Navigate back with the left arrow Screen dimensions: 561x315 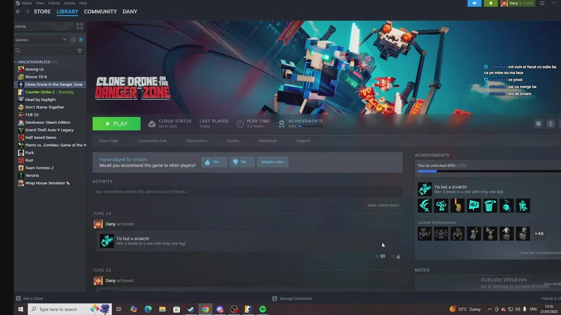(x=18, y=11)
